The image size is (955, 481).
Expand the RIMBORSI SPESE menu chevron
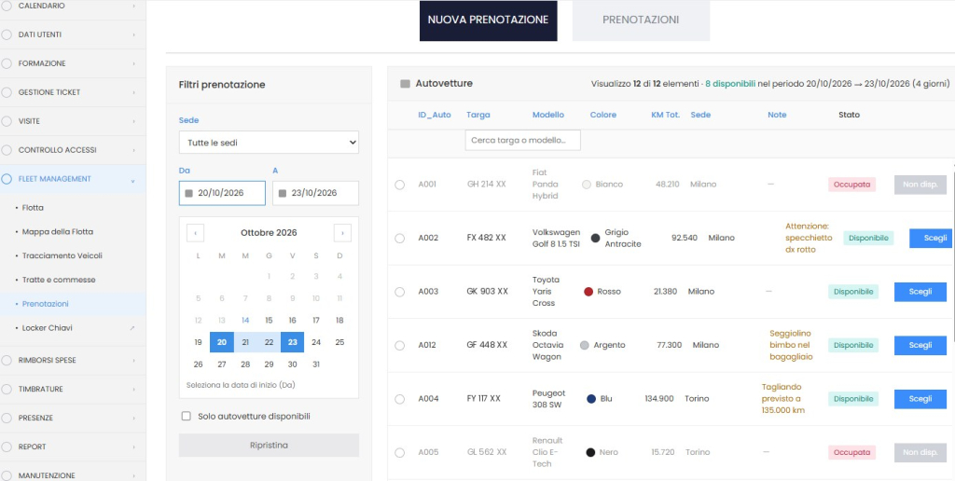134,361
